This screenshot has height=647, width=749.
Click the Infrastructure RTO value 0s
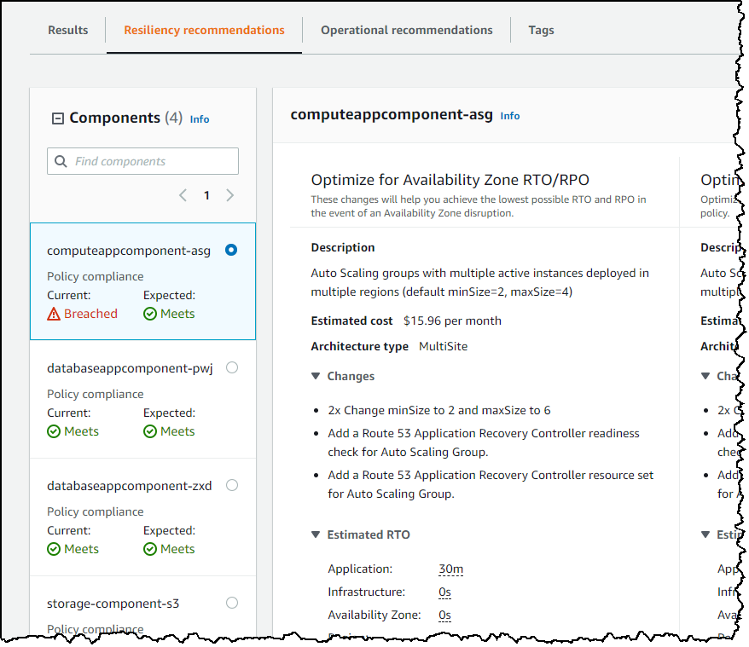click(x=444, y=592)
